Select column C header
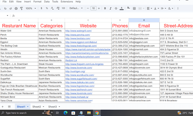 point(88,20)
